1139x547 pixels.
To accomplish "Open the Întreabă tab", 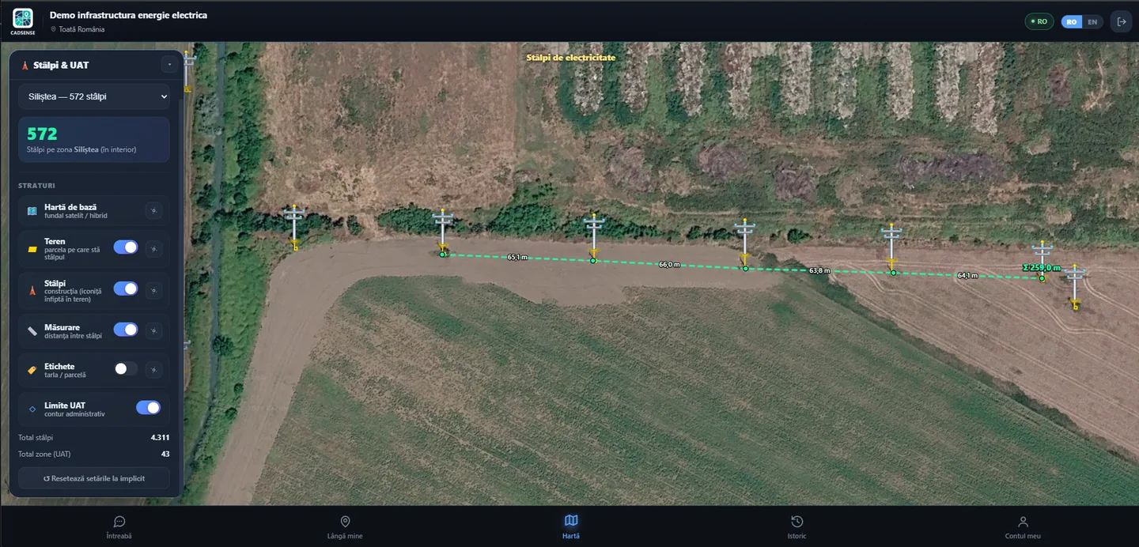I will coord(119,527).
